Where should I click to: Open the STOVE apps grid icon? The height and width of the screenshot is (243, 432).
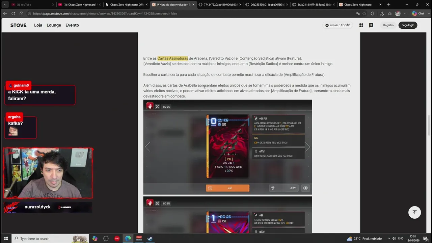tap(361, 25)
